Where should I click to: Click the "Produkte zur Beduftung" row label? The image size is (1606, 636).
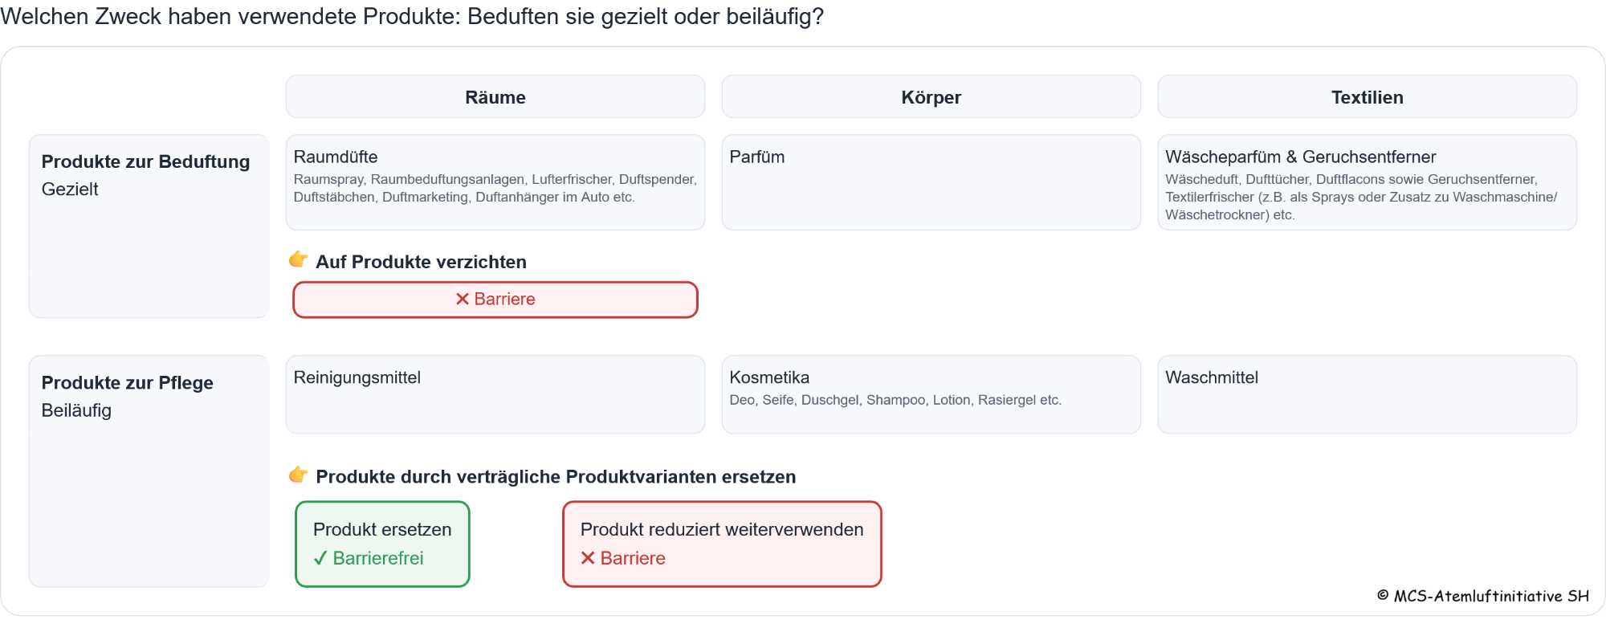point(145,162)
